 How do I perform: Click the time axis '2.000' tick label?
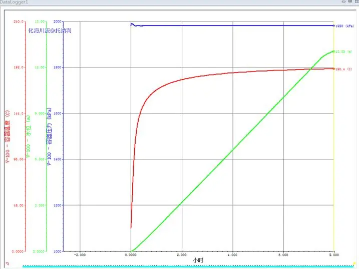182,255
